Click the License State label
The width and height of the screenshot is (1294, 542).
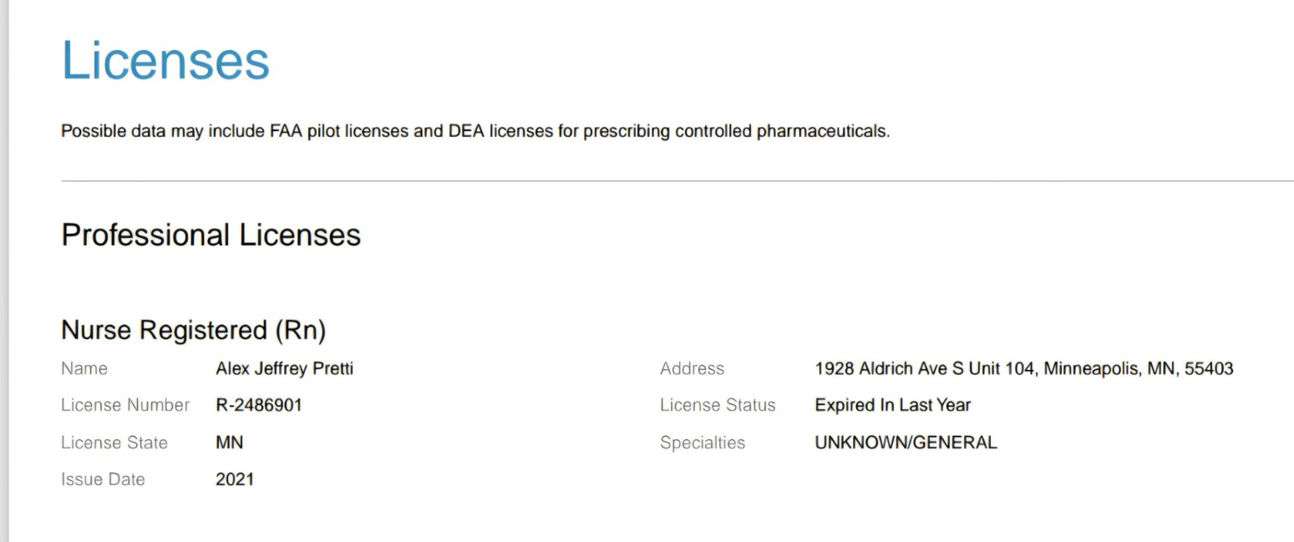click(114, 443)
